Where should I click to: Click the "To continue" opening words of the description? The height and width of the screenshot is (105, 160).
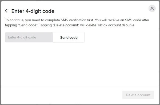(x=14, y=20)
